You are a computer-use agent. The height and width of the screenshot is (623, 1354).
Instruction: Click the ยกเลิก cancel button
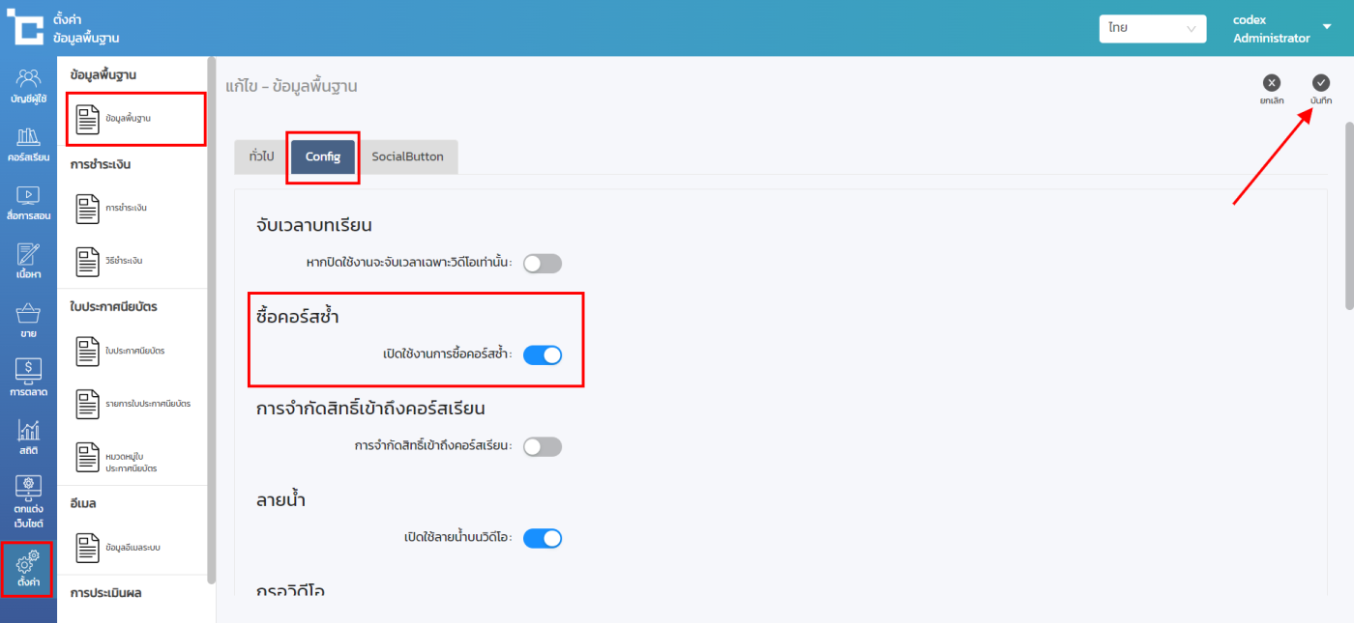click(x=1272, y=89)
